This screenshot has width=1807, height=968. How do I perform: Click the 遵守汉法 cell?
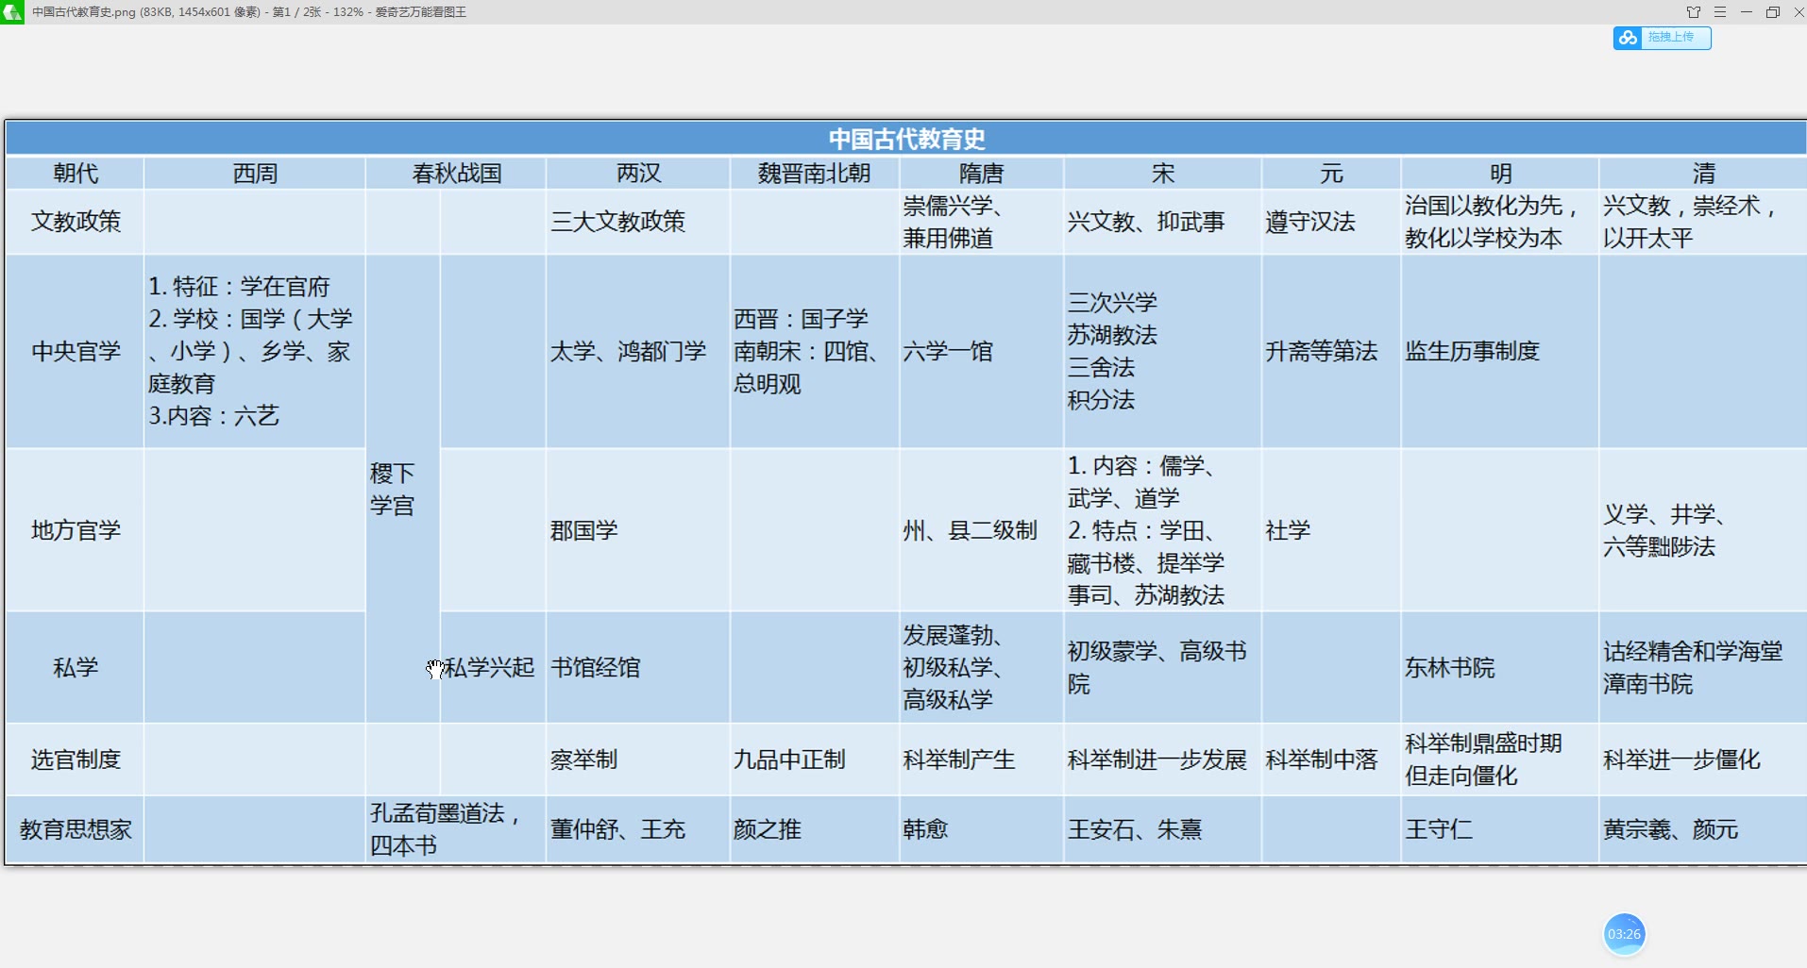(1331, 222)
